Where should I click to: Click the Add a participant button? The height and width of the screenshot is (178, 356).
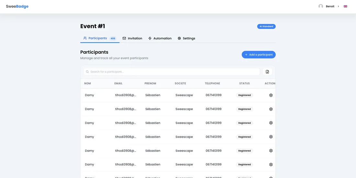tap(259, 54)
